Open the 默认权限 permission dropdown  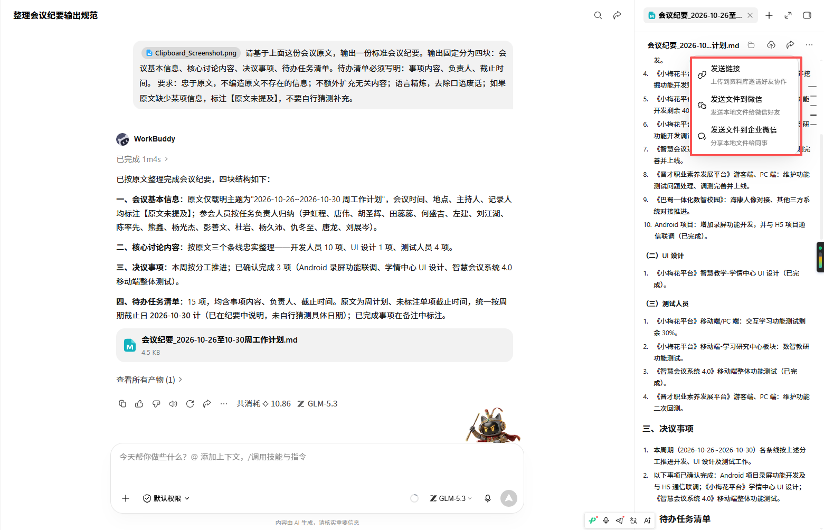(x=166, y=498)
